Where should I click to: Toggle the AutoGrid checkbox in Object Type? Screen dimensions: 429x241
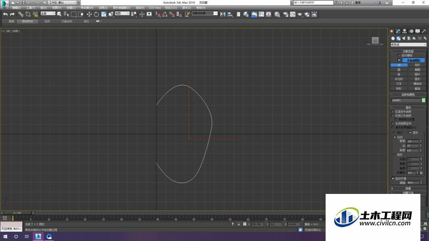coord(399,55)
